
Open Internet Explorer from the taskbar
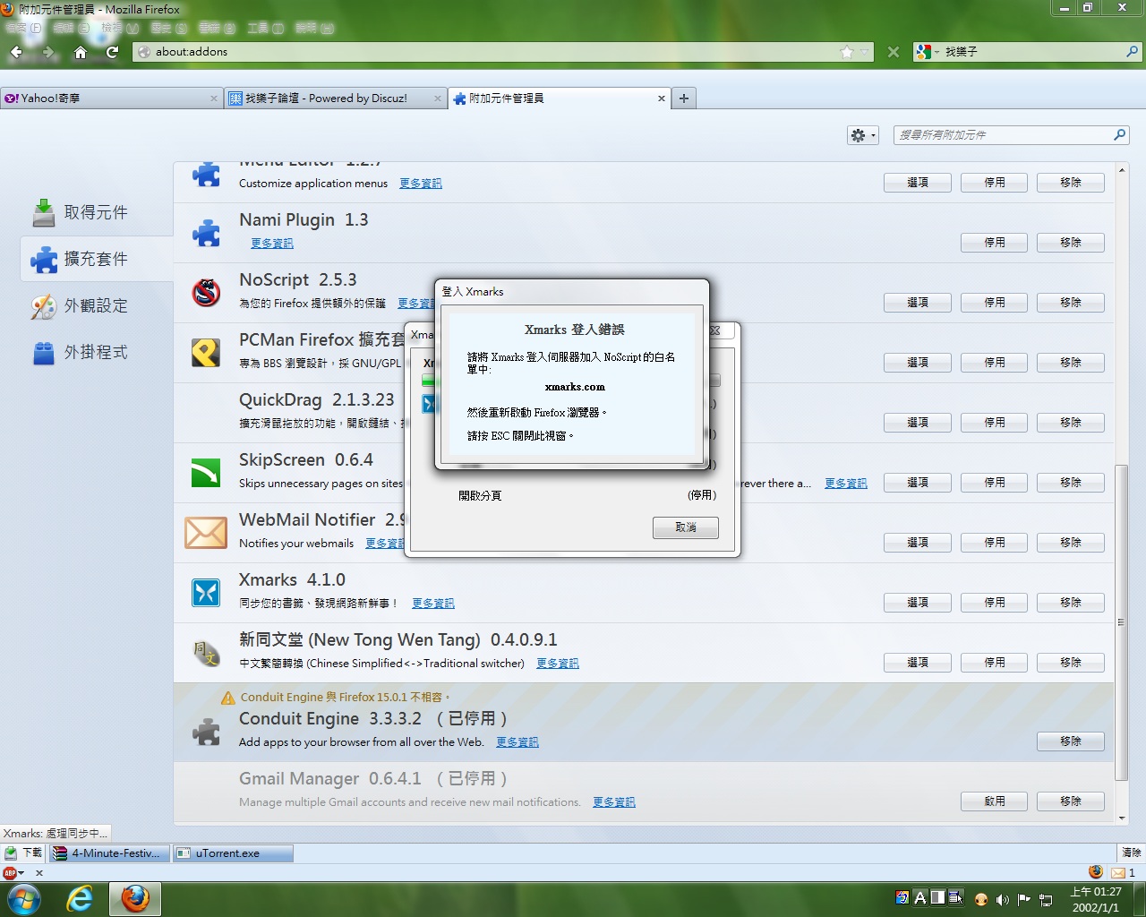pyautogui.click(x=80, y=898)
